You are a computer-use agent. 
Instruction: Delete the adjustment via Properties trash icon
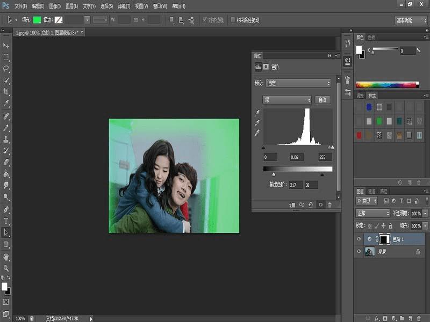tap(329, 204)
